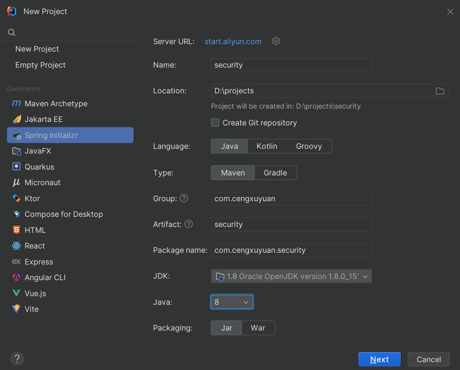Select Java language option
The image size is (460, 370).
[x=229, y=146]
